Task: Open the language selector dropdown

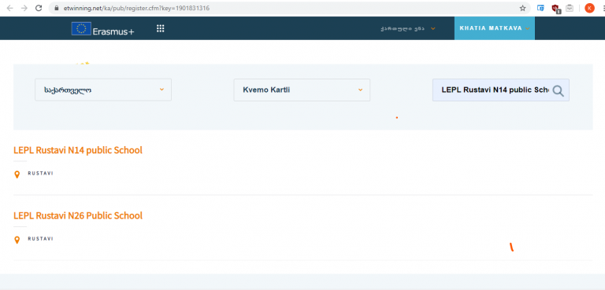Action: click(408, 28)
